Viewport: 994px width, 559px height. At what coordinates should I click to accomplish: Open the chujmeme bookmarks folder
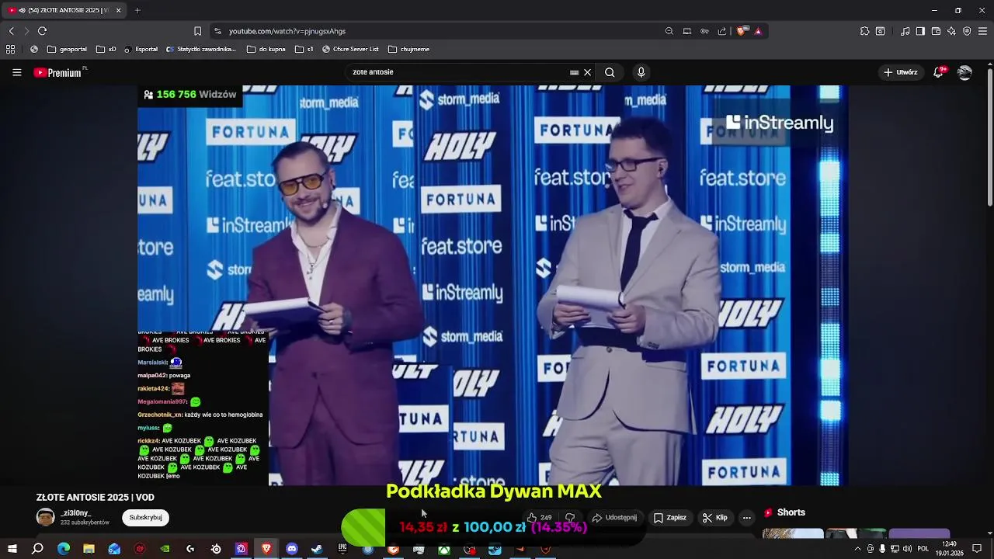tap(408, 49)
